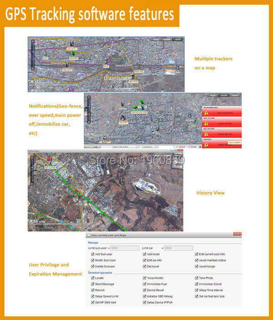Disable the Take Photo privilege checkbox
273x320 pixels.
pyautogui.click(x=196, y=278)
